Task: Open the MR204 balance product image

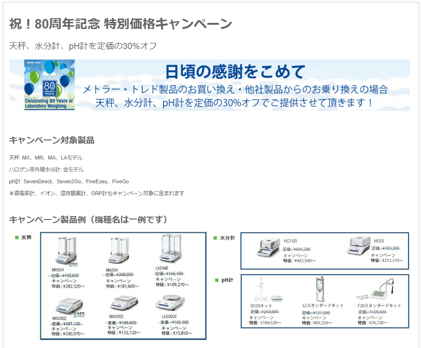Action: [x=66, y=250]
